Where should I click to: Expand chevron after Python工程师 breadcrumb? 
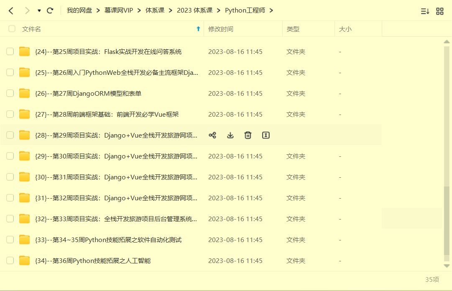pyautogui.click(x=271, y=10)
